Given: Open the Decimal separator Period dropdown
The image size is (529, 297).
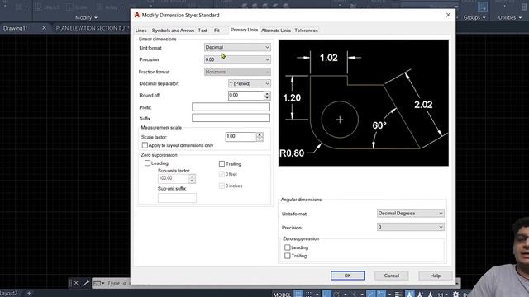Looking at the screenshot, I should [x=250, y=83].
